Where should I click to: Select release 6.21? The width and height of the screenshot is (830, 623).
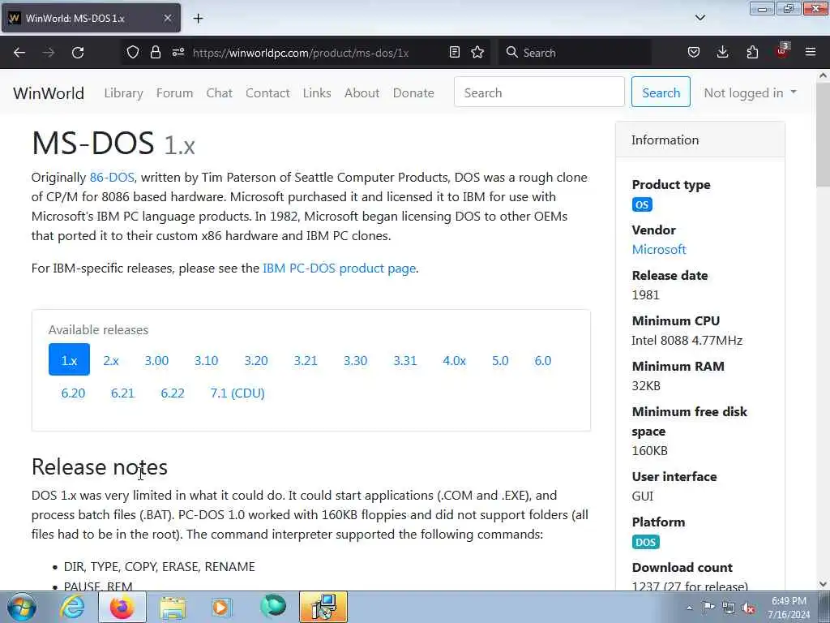(x=123, y=393)
